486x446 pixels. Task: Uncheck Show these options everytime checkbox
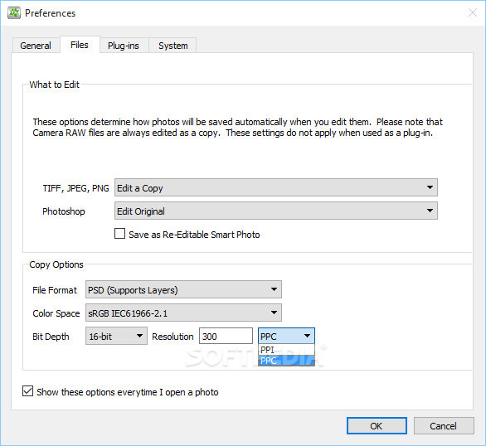coord(27,391)
